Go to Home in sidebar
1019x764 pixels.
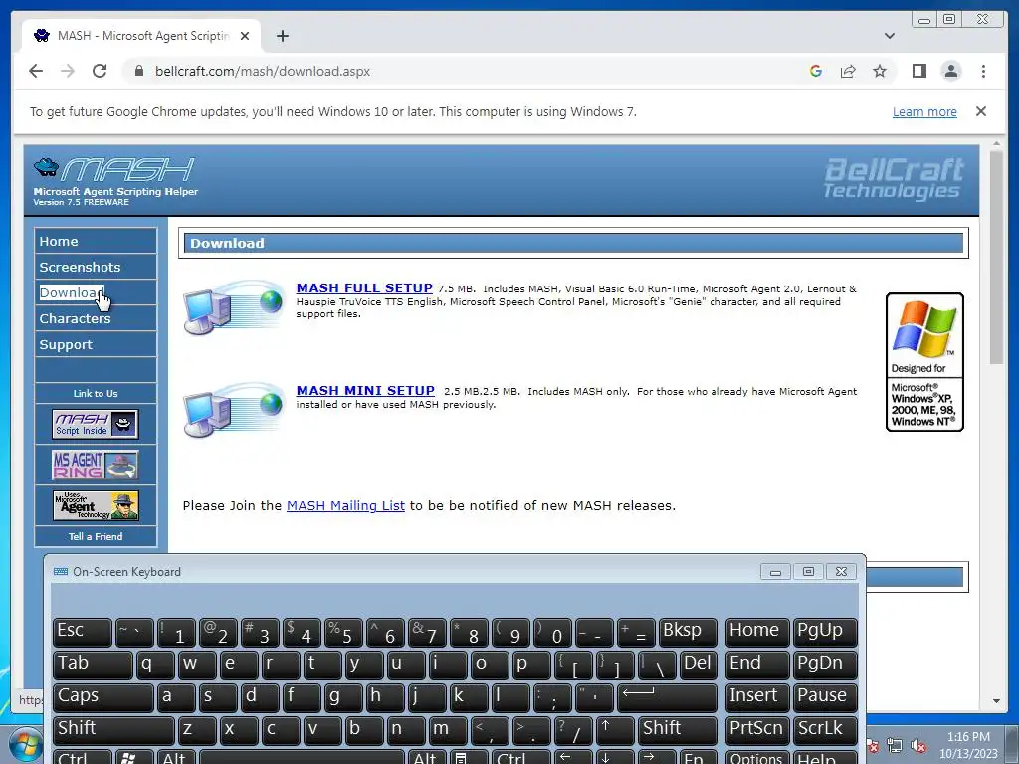click(x=96, y=241)
